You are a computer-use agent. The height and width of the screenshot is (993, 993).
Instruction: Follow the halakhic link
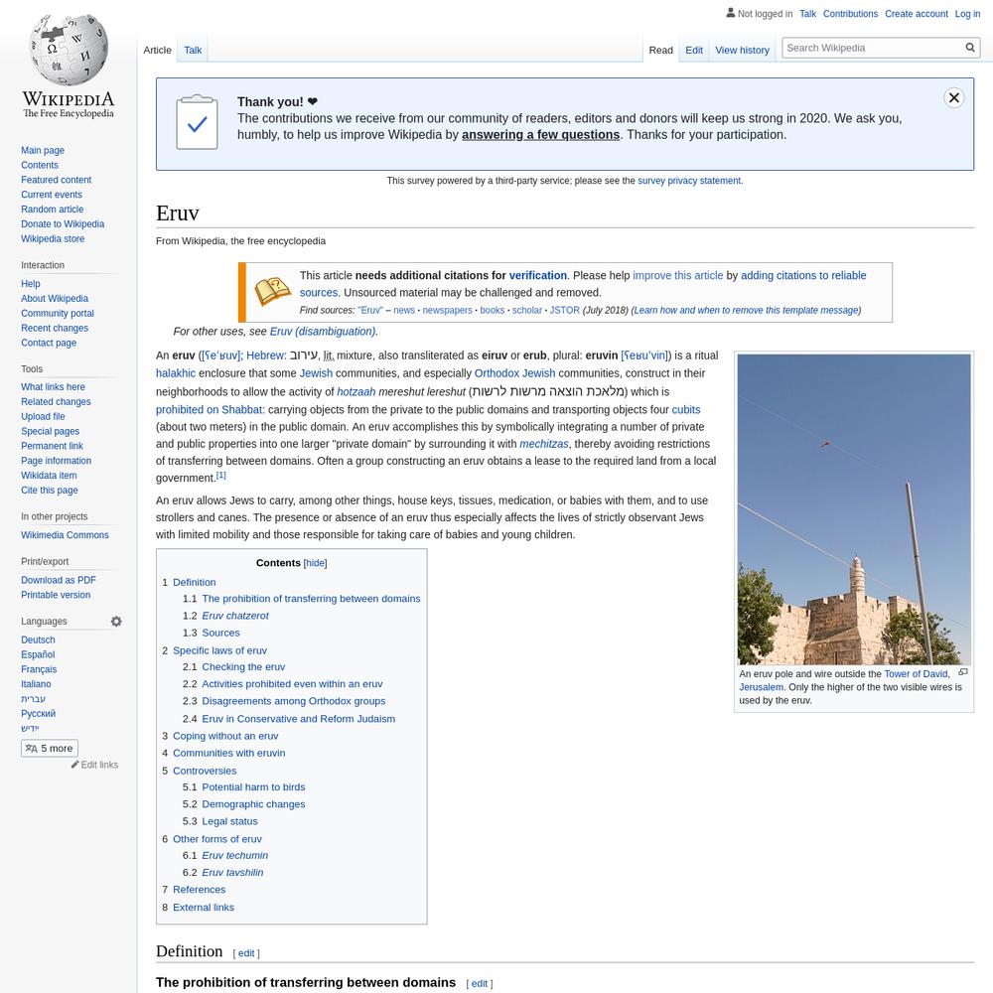176,373
